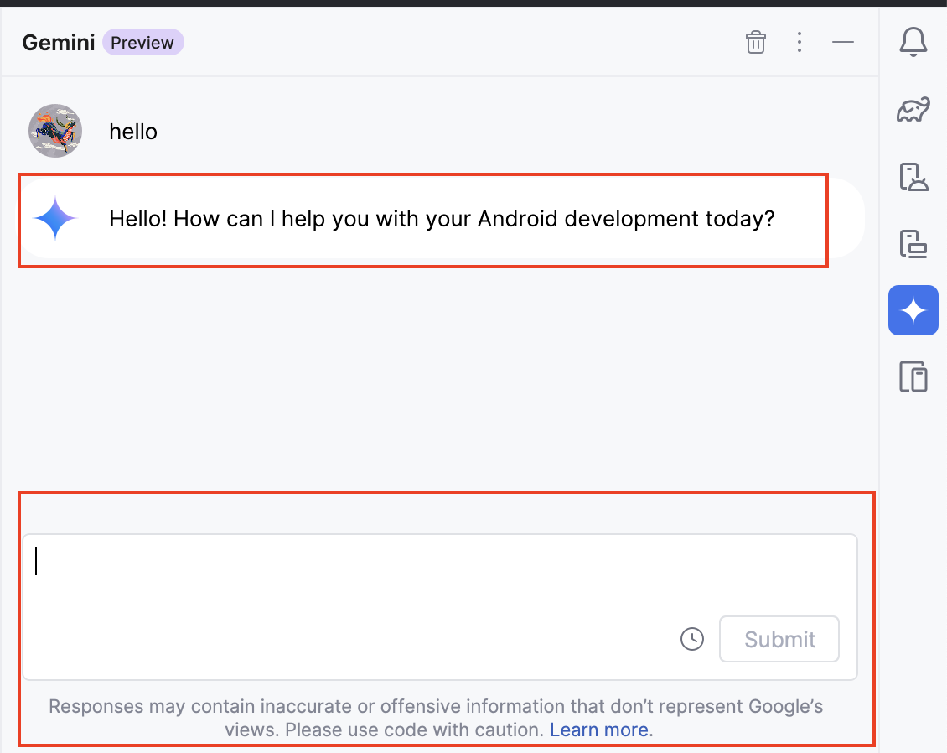Delete the Gemini chat with trash icon

click(755, 42)
